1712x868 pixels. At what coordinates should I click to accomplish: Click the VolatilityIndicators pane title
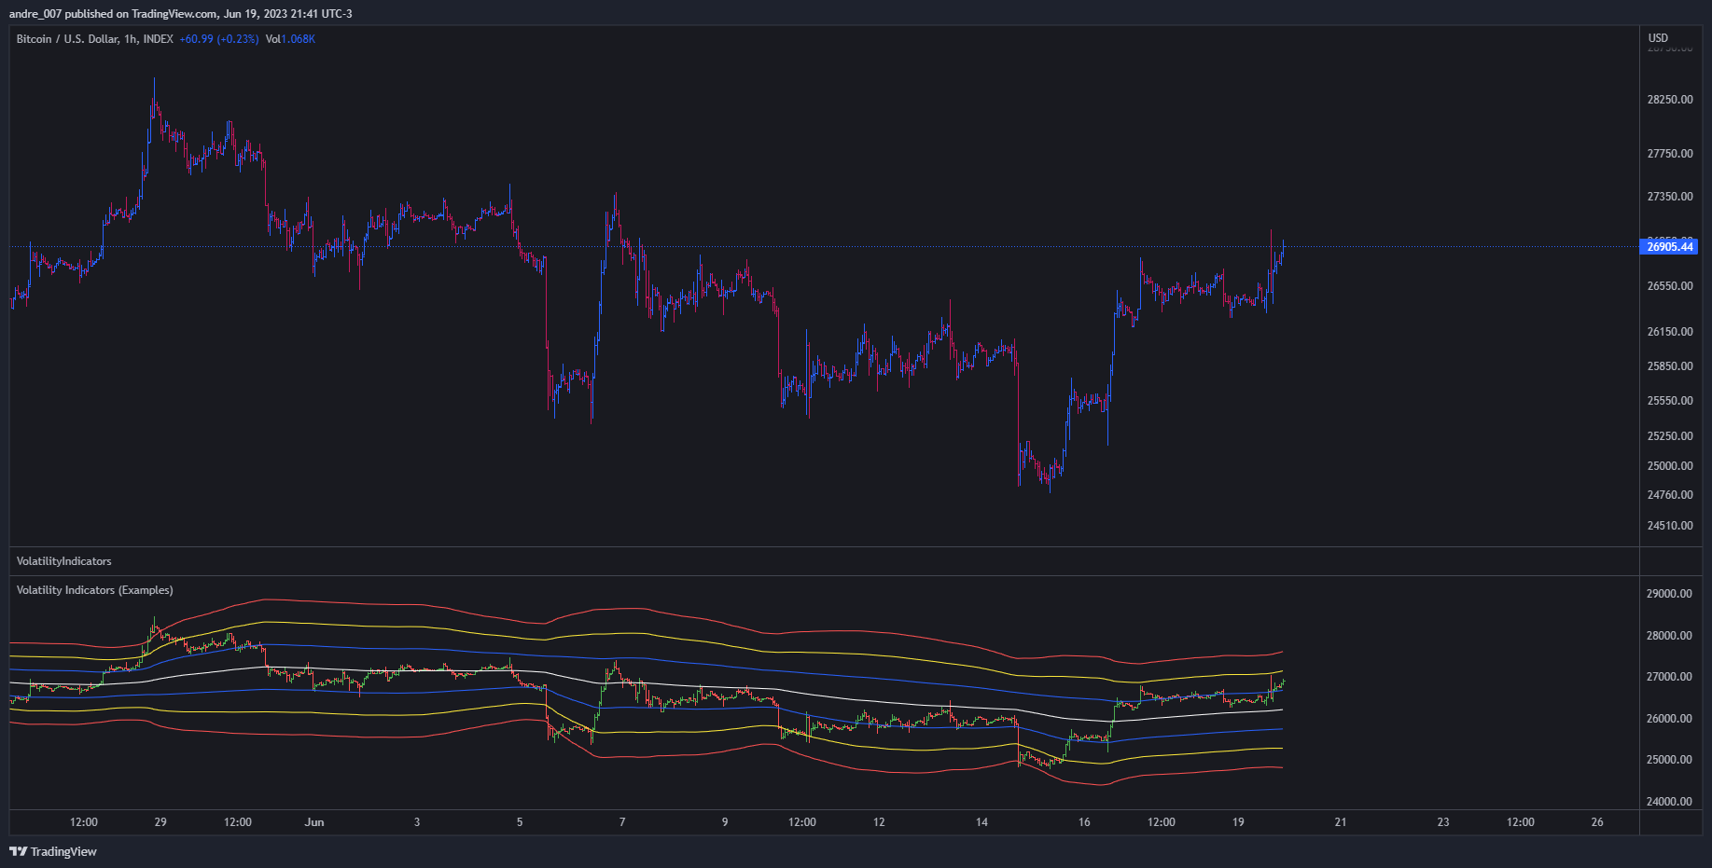coord(63,561)
